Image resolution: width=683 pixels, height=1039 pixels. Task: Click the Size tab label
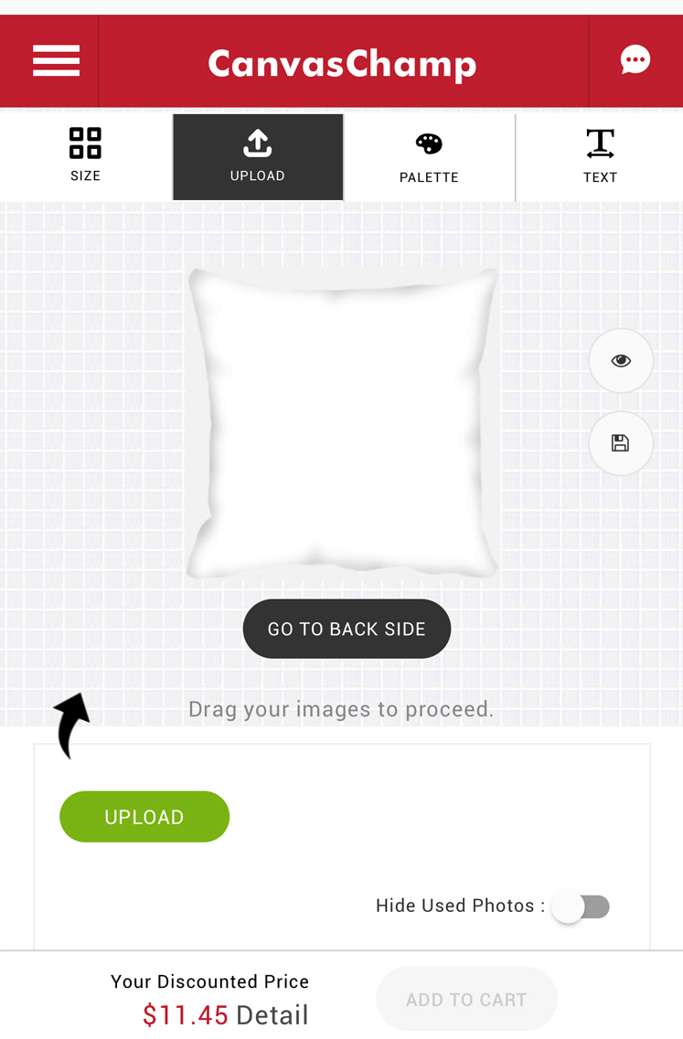click(x=86, y=175)
